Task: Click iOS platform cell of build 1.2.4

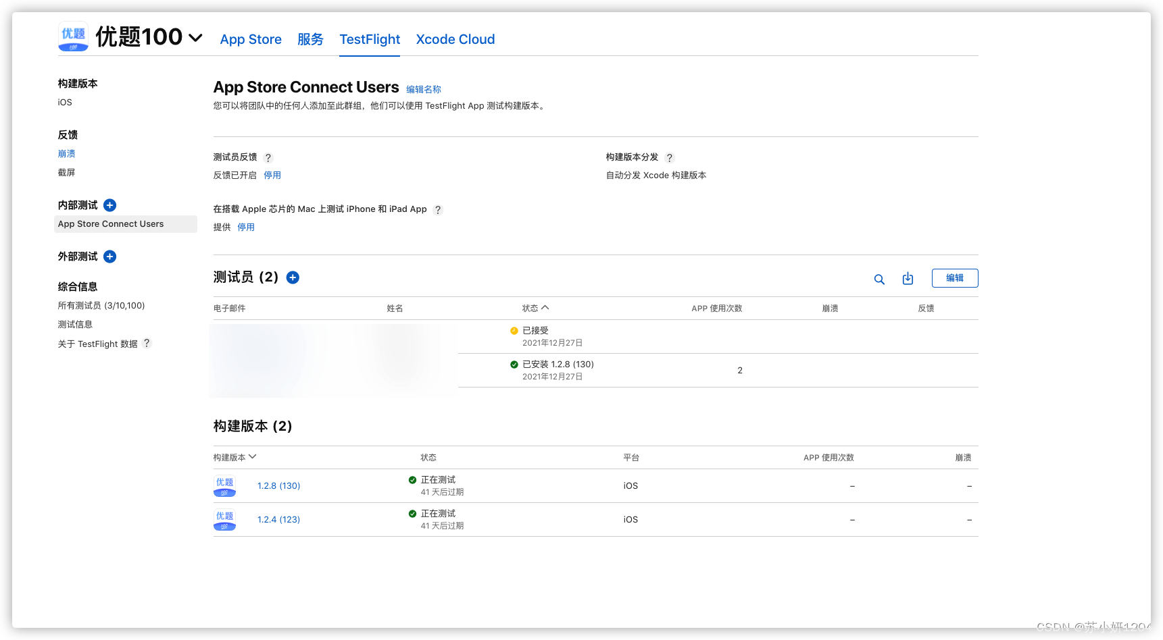Action: tap(630, 520)
